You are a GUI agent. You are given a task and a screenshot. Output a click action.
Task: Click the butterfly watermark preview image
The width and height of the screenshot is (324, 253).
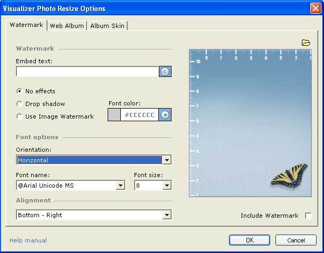pos(289,176)
